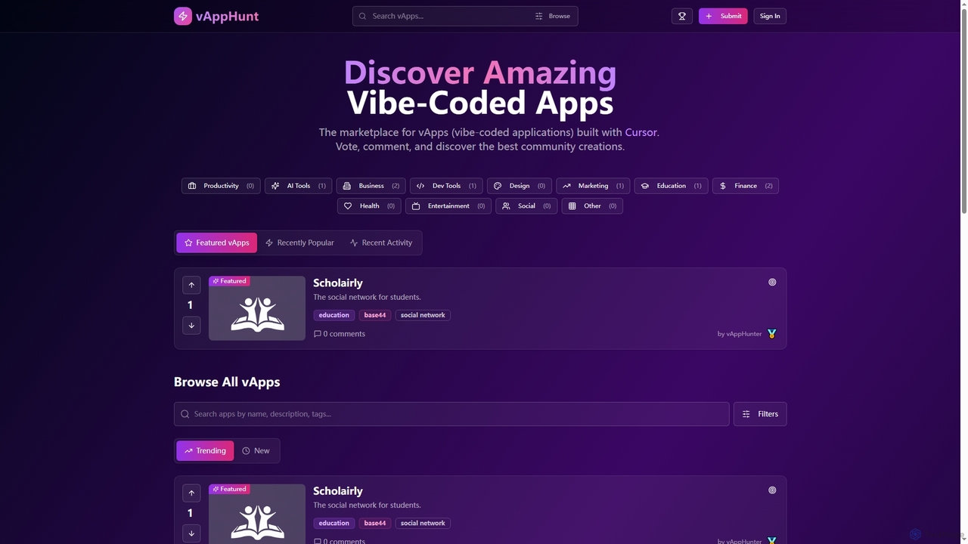
Task: Switch to the New tab
Action: [x=256, y=451]
